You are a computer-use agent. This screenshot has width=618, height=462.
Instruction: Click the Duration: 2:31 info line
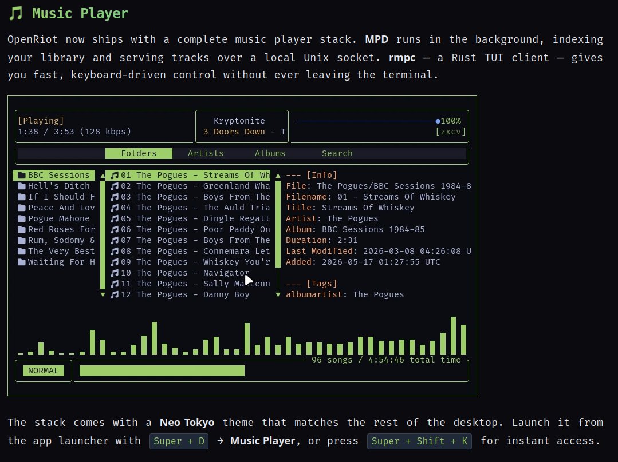322,240
